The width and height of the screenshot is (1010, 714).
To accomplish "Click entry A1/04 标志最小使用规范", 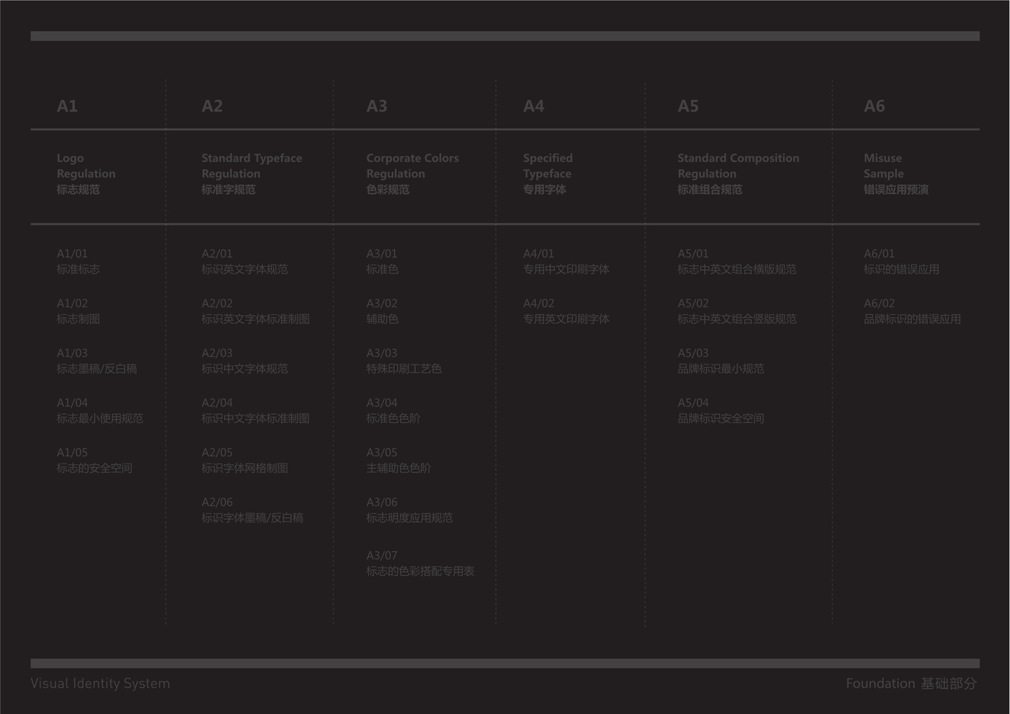I will (101, 410).
